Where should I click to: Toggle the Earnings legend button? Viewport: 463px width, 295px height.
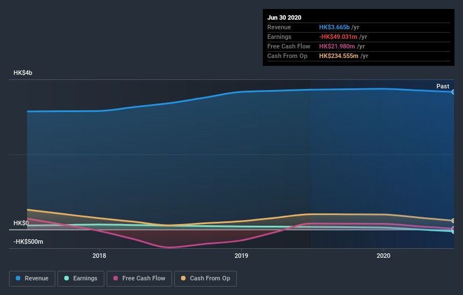(x=81, y=279)
